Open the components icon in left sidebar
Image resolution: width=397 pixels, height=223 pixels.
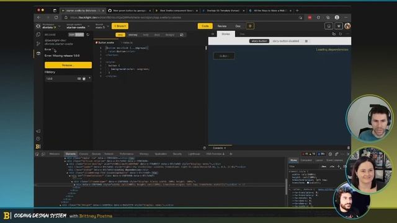[38, 35]
